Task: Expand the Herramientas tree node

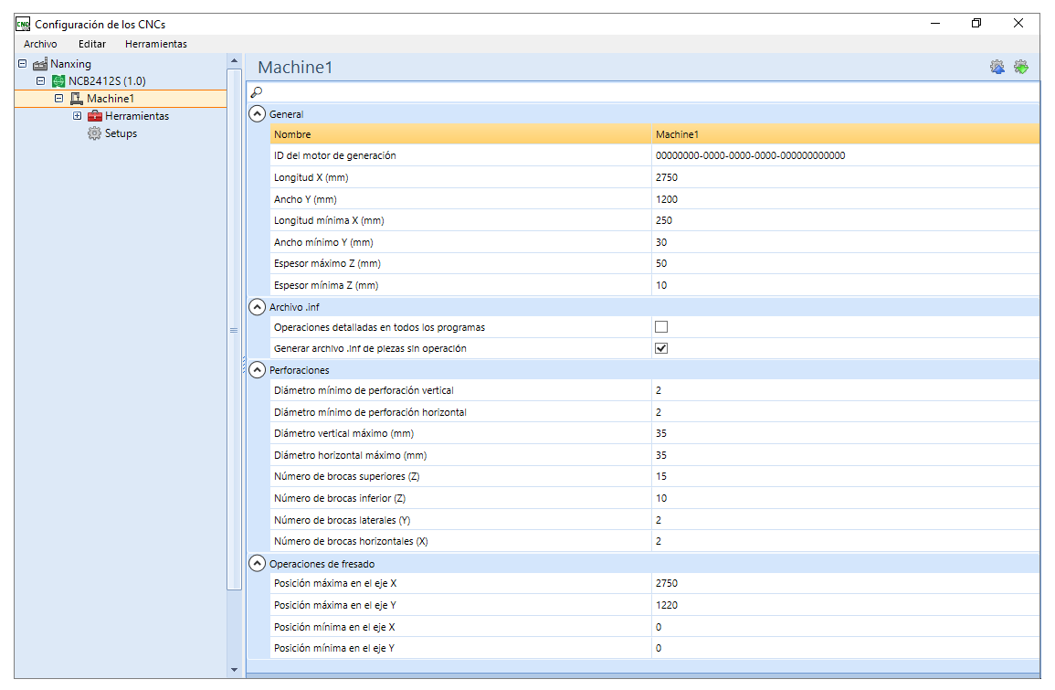Action: click(x=78, y=116)
